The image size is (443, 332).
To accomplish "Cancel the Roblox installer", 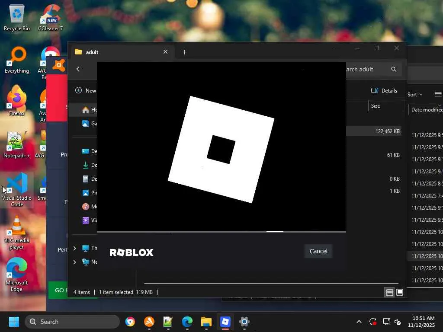I will click(x=318, y=251).
